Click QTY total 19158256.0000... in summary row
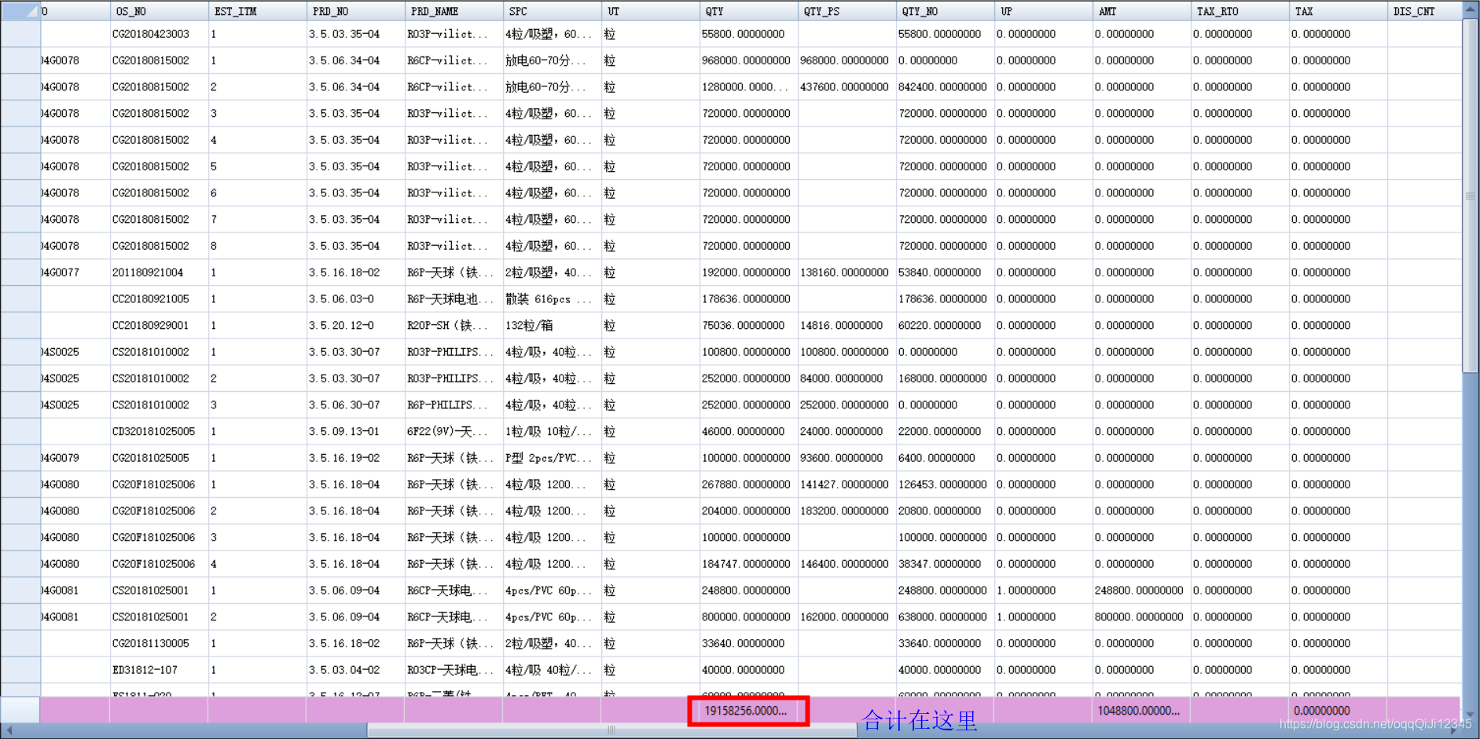 pos(748,711)
